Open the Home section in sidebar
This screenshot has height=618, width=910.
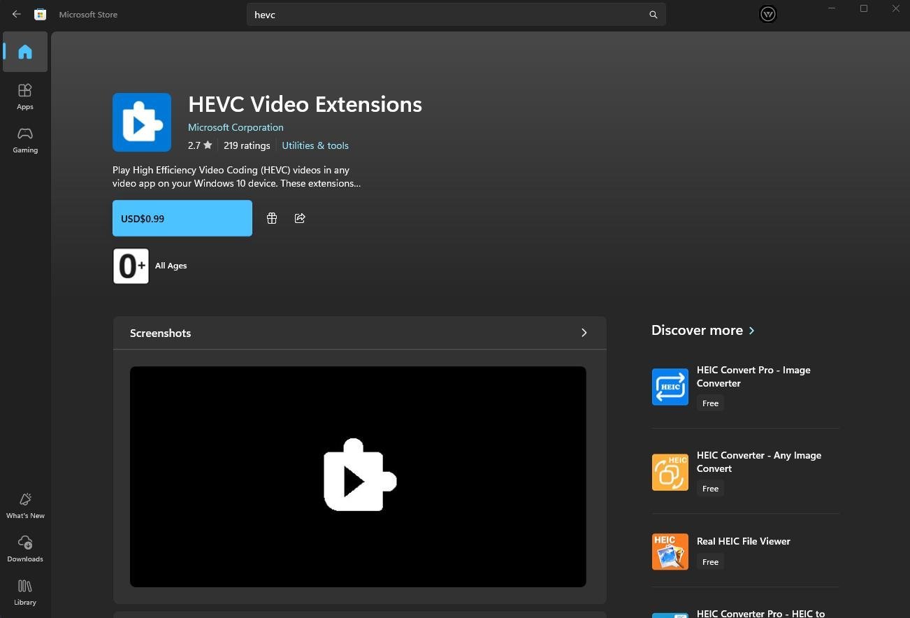[25, 52]
